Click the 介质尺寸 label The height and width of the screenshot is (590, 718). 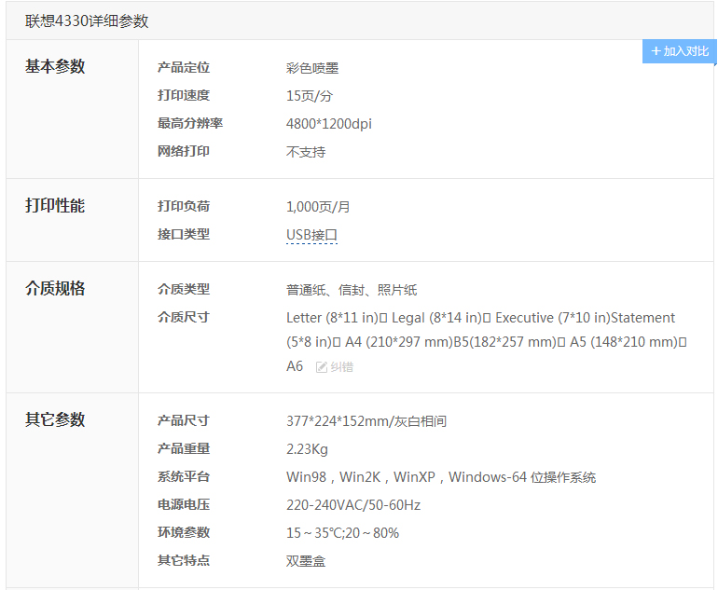[x=184, y=317]
